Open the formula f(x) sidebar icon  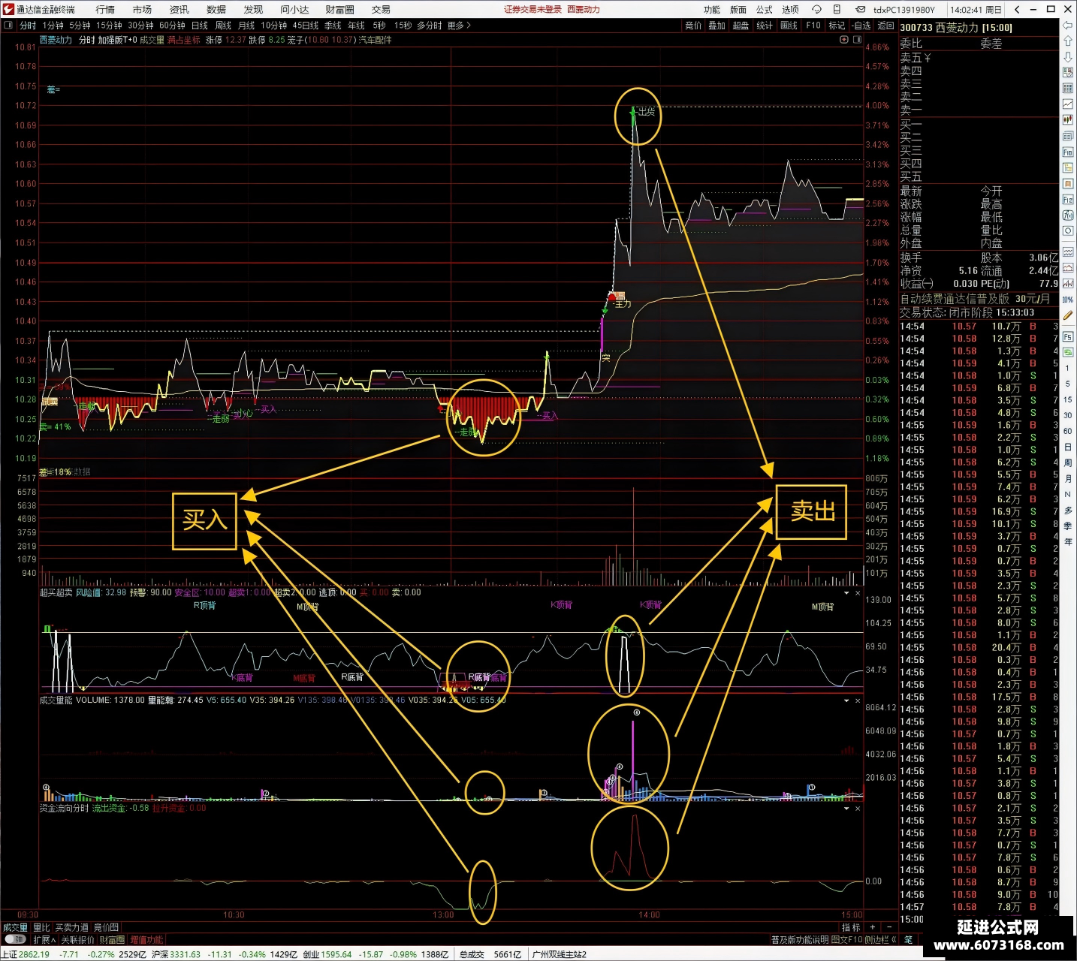point(1068,215)
